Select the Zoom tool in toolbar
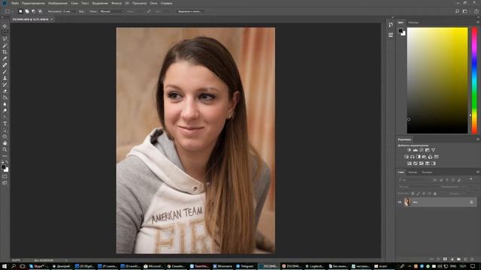The image size is (481, 270). (5, 149)
